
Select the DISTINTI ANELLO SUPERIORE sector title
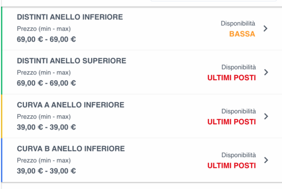coord(71,61)
